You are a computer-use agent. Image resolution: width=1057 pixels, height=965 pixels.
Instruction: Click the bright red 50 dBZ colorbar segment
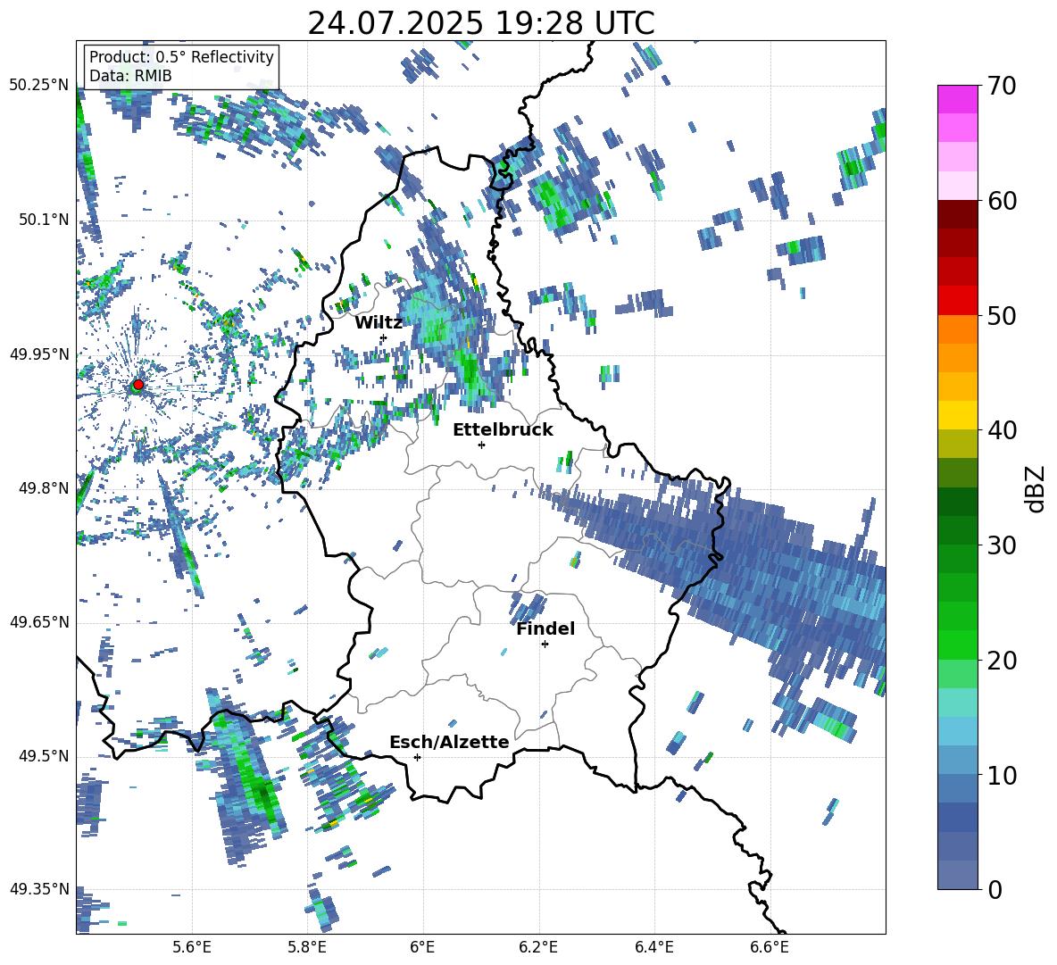click(x=957, y=301)
